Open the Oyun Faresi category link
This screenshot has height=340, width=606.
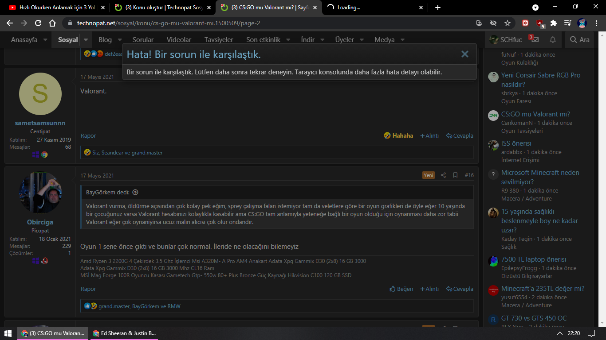tap(516, 101)
